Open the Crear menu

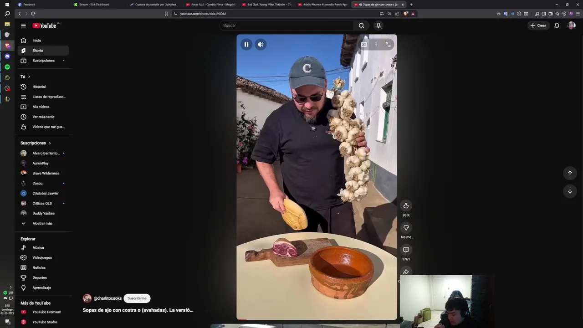[538, 26]
